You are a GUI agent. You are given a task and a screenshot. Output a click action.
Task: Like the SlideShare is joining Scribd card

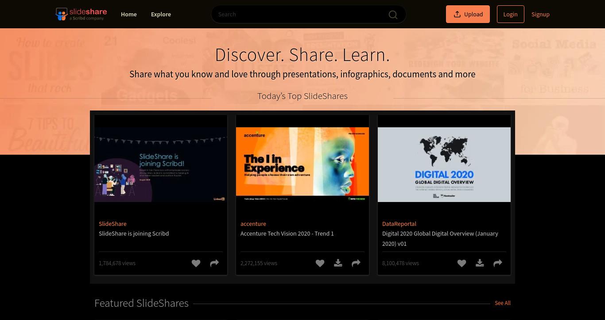click(196, 263)
